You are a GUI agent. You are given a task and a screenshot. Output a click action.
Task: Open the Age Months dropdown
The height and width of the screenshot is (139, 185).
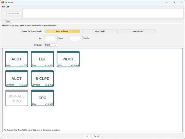76,38
